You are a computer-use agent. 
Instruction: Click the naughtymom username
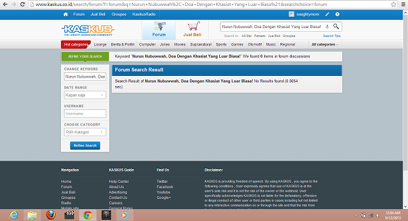point(308,14)
